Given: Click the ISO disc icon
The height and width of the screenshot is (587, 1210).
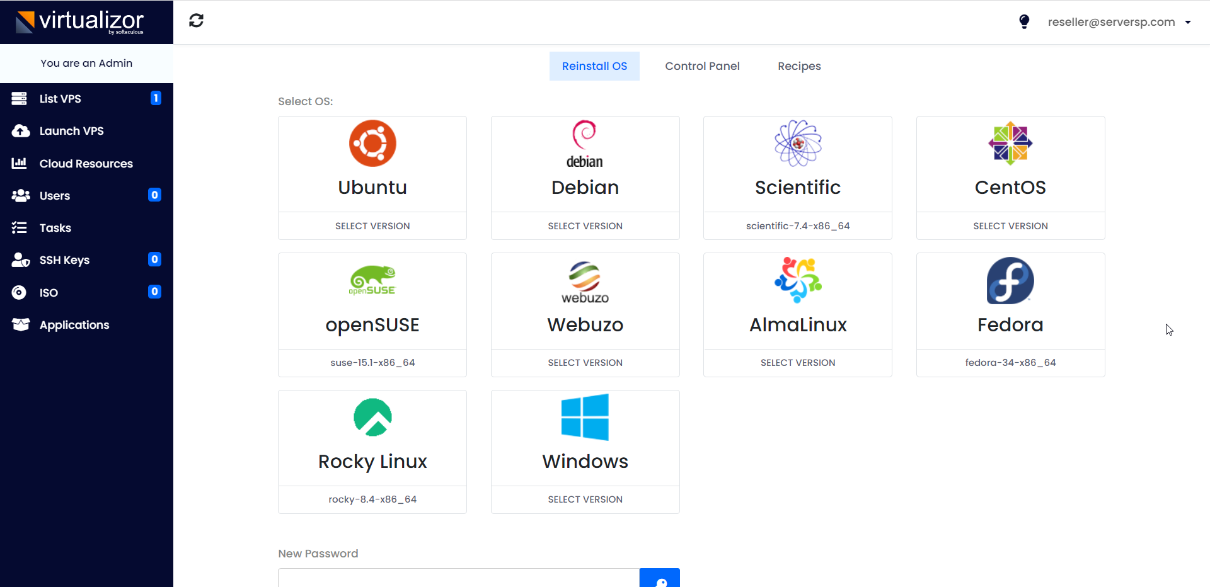Looking at the screenshot, I should point(20,292).
